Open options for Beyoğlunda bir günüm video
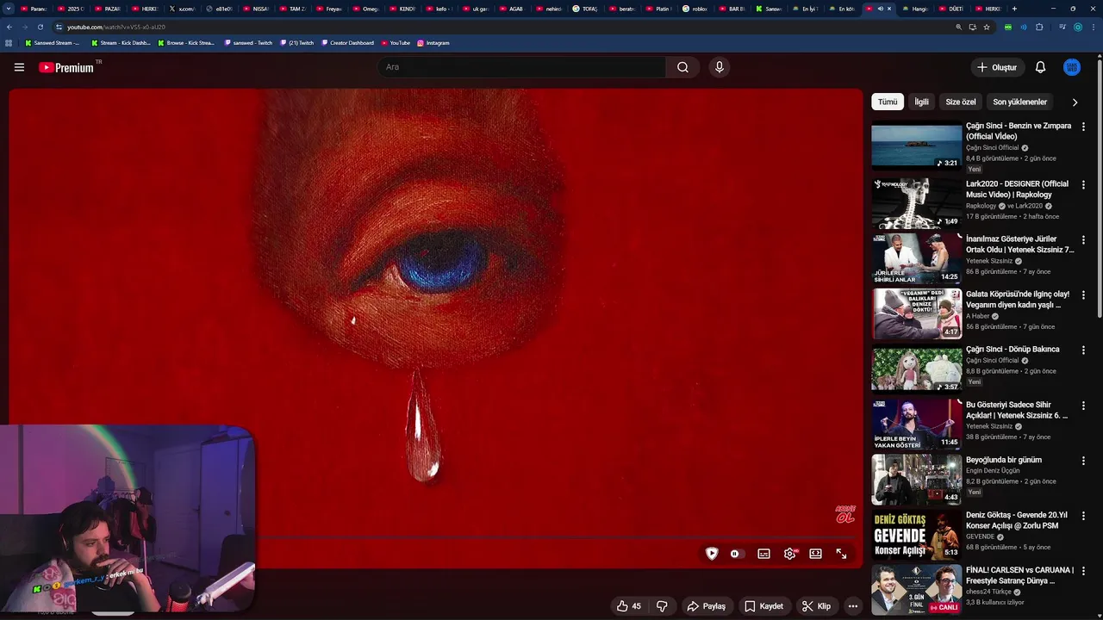The image size is (1103, 620). [x=1083, y=460]
